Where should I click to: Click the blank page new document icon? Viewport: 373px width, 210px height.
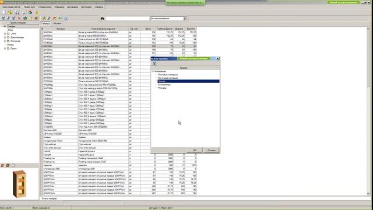(4, 12)
